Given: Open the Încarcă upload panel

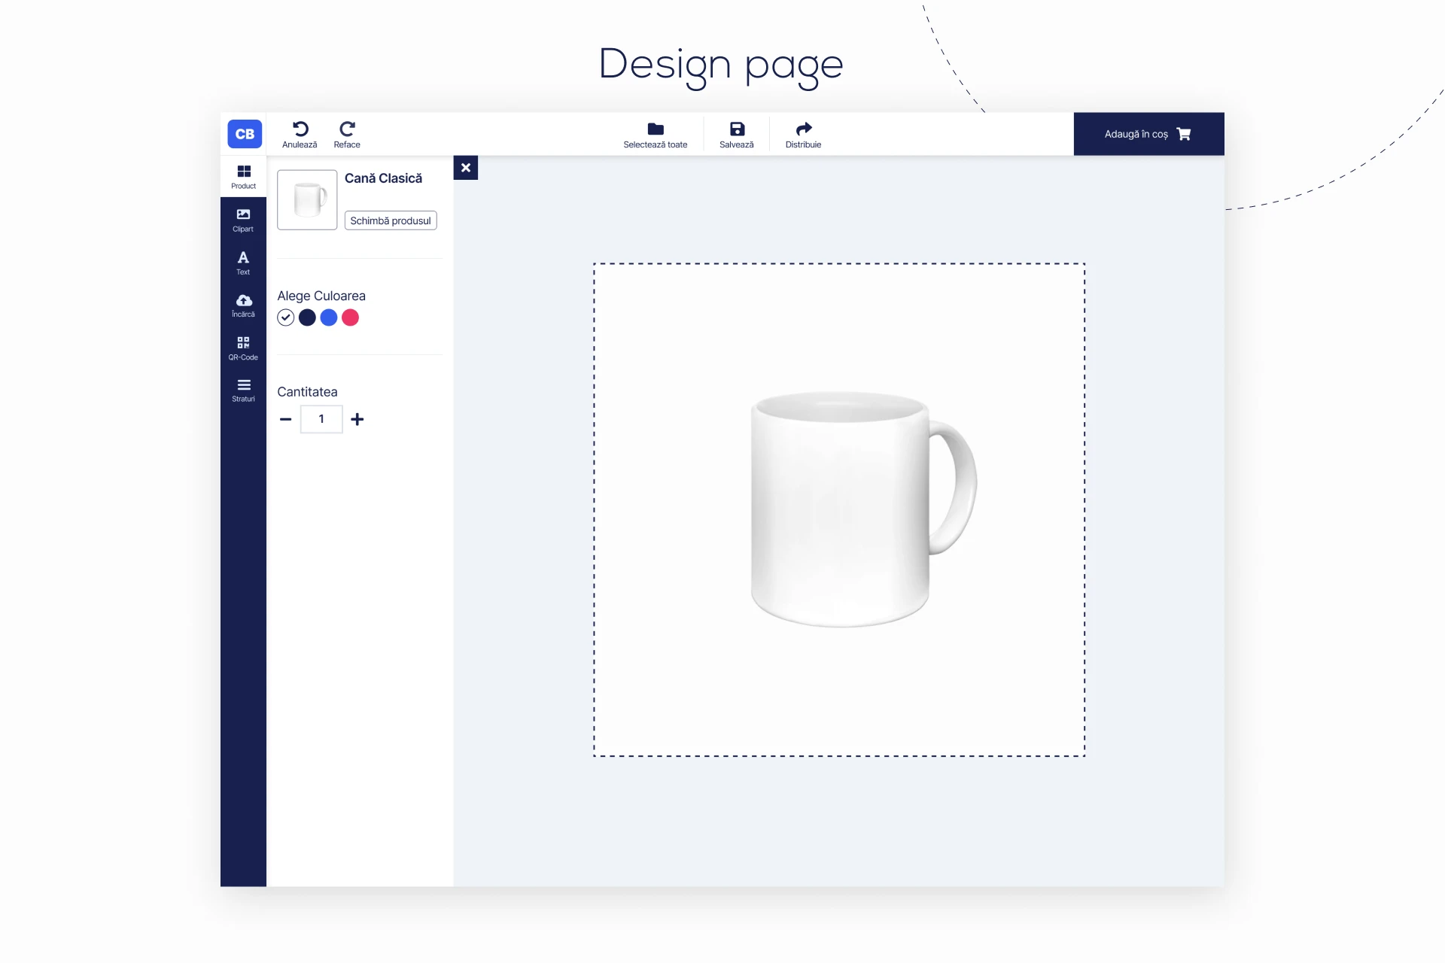Looking at the screenshot, I should (x=243, y=305).
